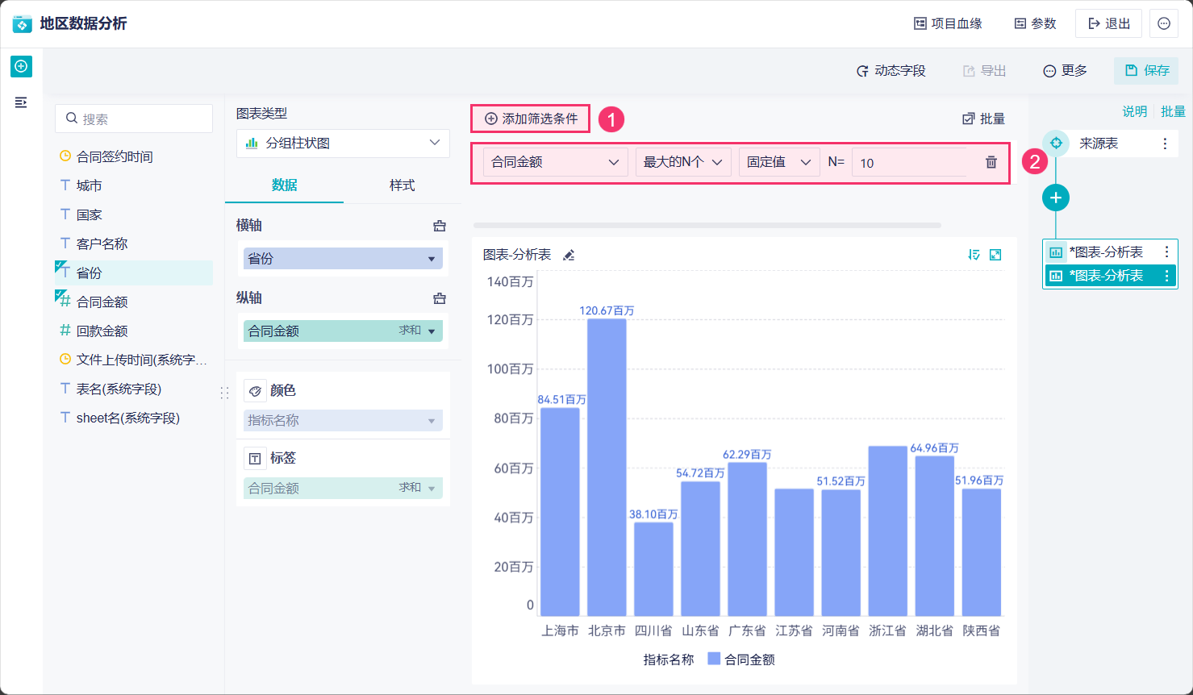
Task: Click the N value input field
Action: click(909, 162)
